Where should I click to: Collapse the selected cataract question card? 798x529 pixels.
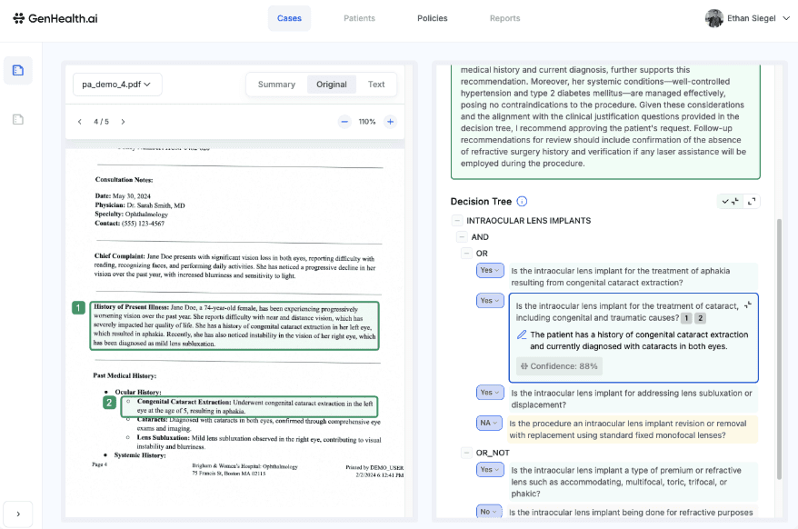coord(748,305)
